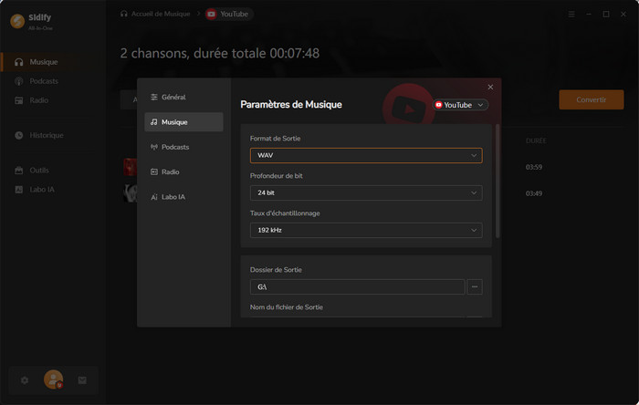Open the Taux d'échantillonnage 192 kHz dropdown
Image resolution: width=639 pixels, height=405 pixels.
pos(365,230)
